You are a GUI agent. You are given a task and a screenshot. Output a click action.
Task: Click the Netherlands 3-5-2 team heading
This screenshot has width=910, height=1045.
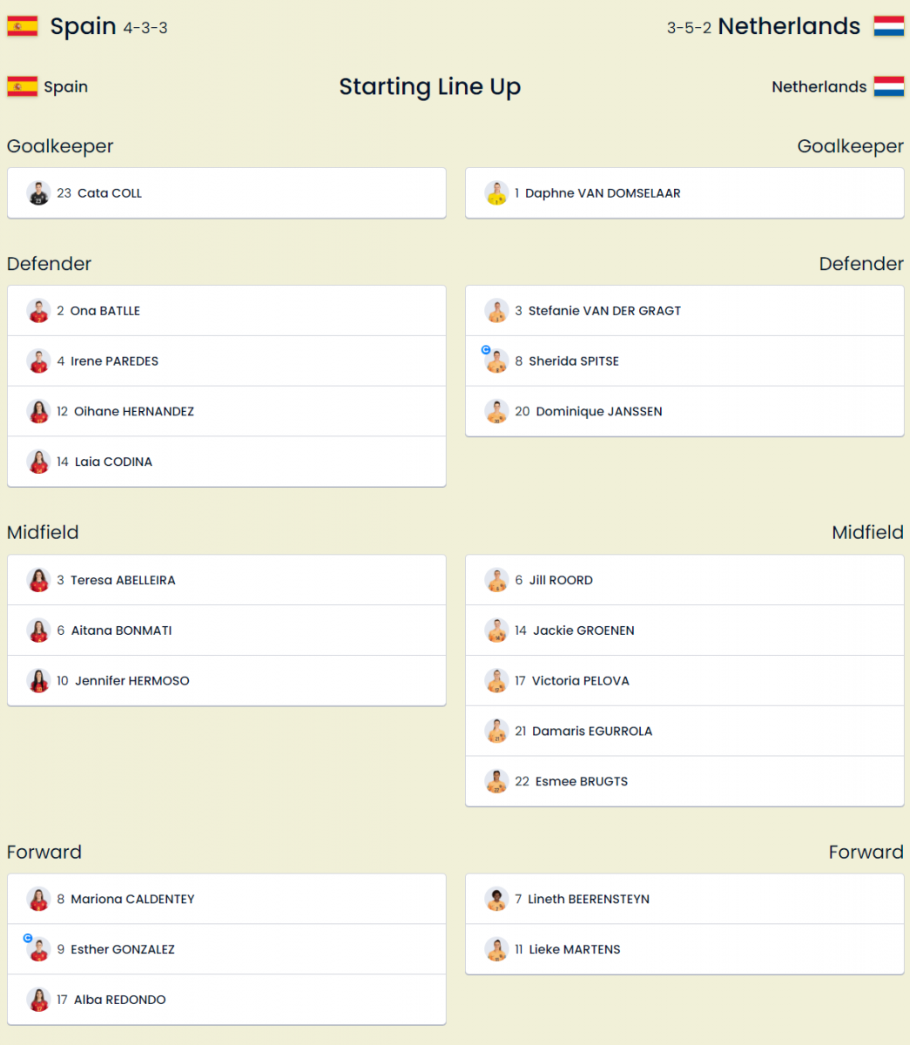763,26
